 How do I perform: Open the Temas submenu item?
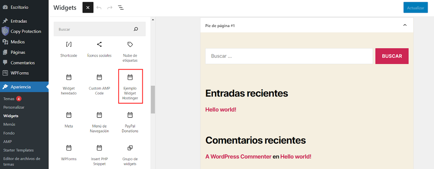8,99
